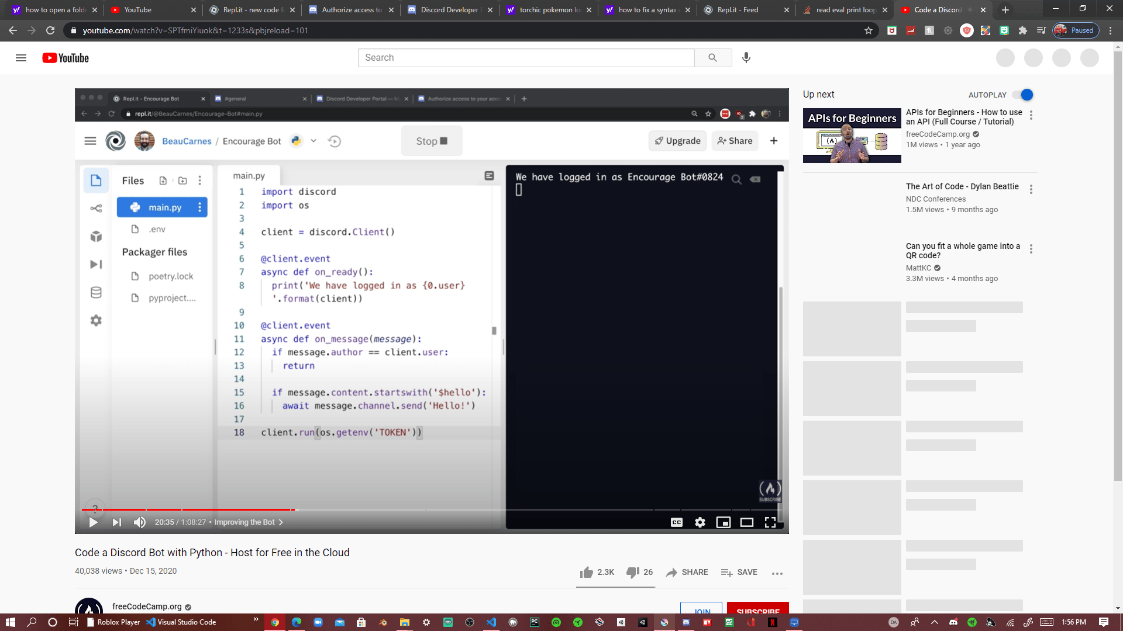Open the Paused profile button
The width and height of the screenshot is (1123, 631).
coord(1076,30)
